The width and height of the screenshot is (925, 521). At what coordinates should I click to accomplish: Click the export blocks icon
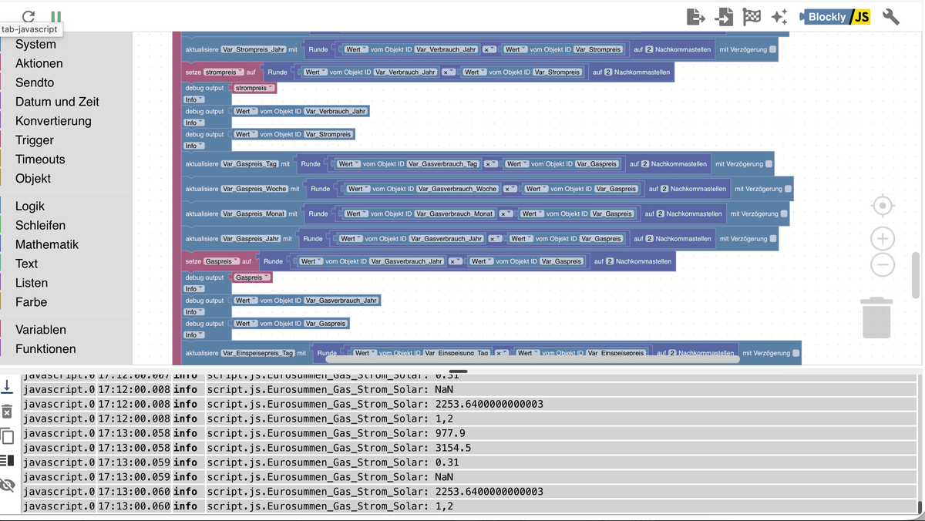tap(695, 16)
